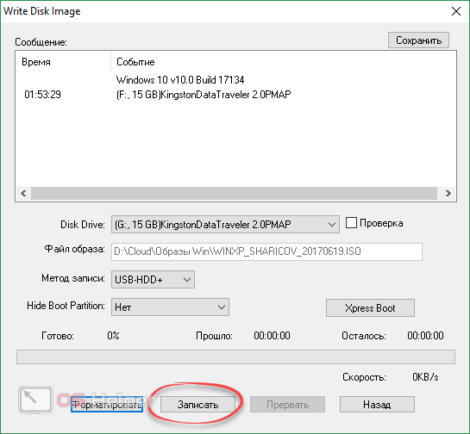The width and height of the screenshot is (470, 434).
Task: Click the Файл образа path field
Action: pyautogui.click(x=266, y=251)
